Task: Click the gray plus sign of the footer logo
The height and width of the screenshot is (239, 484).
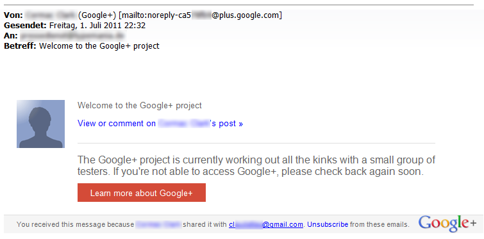Action: (473, 222)
